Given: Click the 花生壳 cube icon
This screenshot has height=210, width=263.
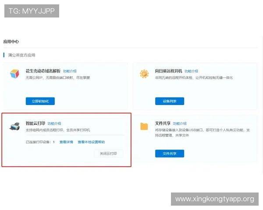Looking at the screenshot, I should tap(14, 74).
